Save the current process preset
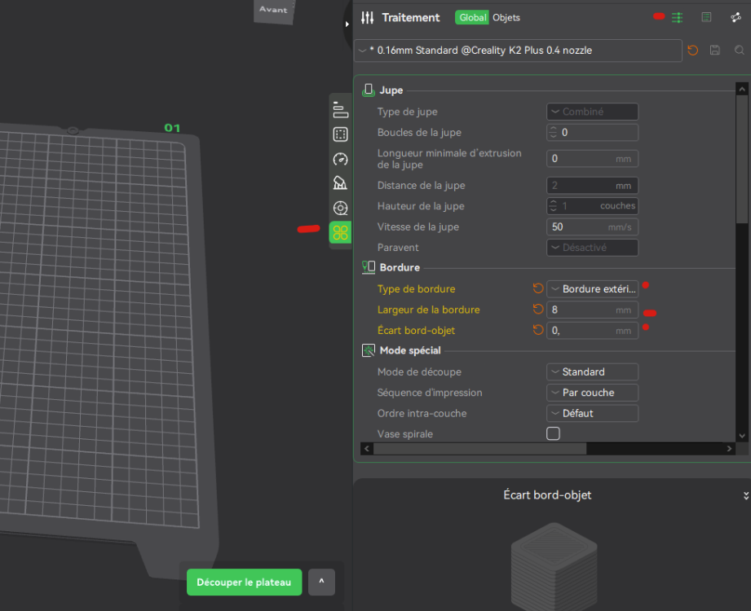This screenshot has width=751, height=611. coord(715,51)
